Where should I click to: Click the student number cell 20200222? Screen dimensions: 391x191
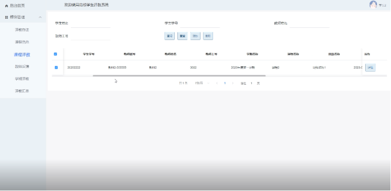74,68
